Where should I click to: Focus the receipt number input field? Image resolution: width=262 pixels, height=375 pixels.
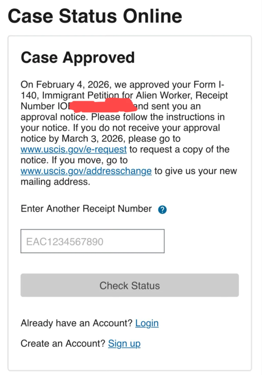tap(92, 241)
